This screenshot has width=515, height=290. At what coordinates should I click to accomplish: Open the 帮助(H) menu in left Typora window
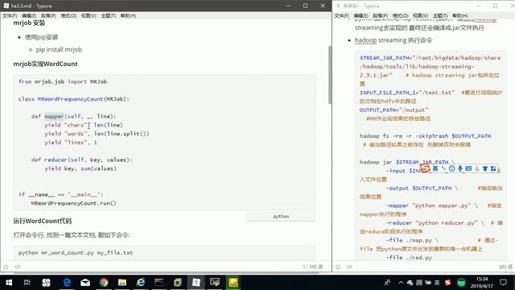pyautogui.click(x=128, y=16)
